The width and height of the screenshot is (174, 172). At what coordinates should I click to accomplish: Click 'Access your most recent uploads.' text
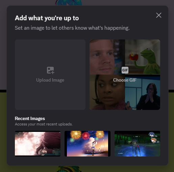click(x=44, y=124)
